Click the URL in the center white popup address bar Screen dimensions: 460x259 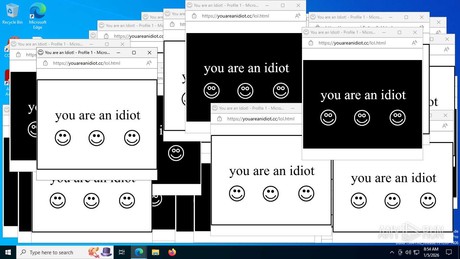click(x=261, y=119)
